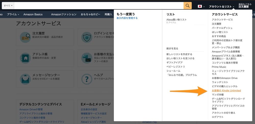Open Amazon Basics in navigation bar
The width and height of the screenshot is (255, 124).
click(x=33, y=14)
